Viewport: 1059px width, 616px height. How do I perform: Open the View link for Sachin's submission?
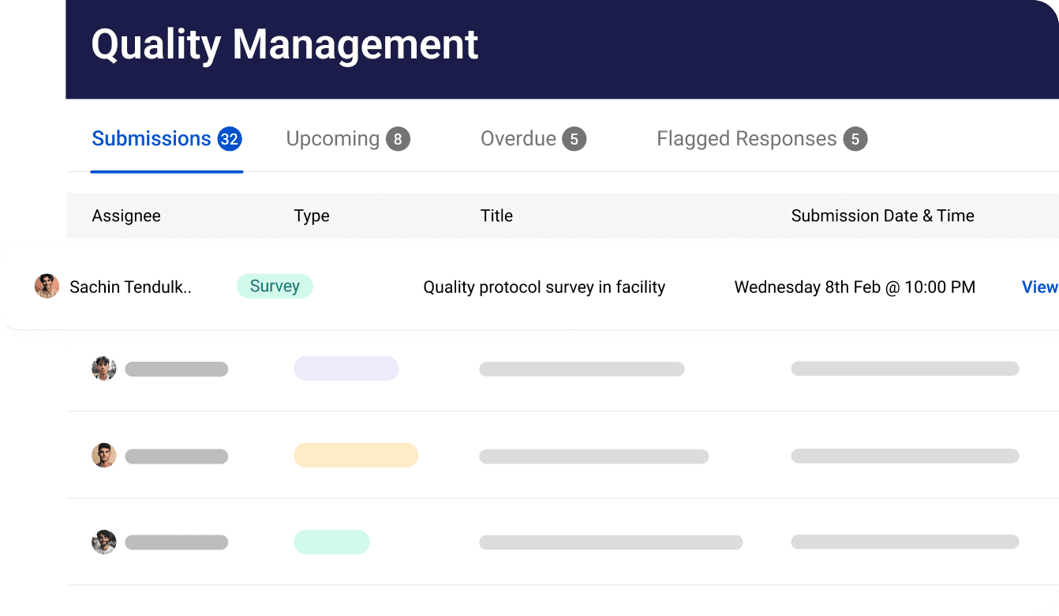[1038, 287]
